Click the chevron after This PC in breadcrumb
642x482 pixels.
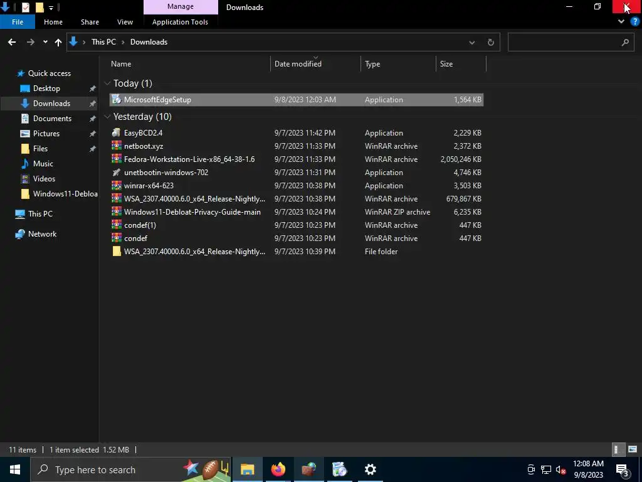coord(122,42)
